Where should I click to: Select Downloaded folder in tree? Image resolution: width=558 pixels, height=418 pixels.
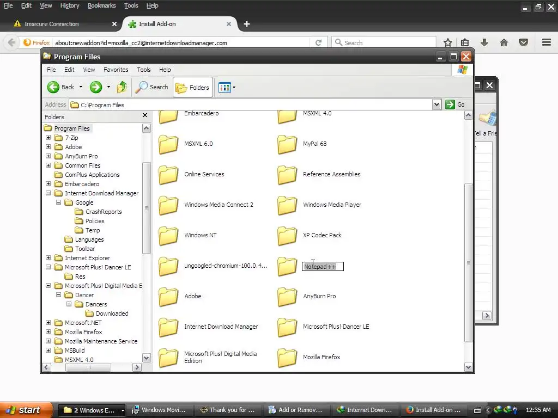107,313
